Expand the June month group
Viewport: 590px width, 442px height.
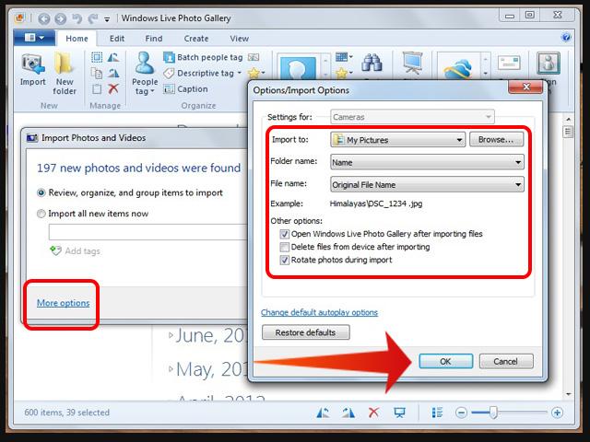tap(171, 335)
